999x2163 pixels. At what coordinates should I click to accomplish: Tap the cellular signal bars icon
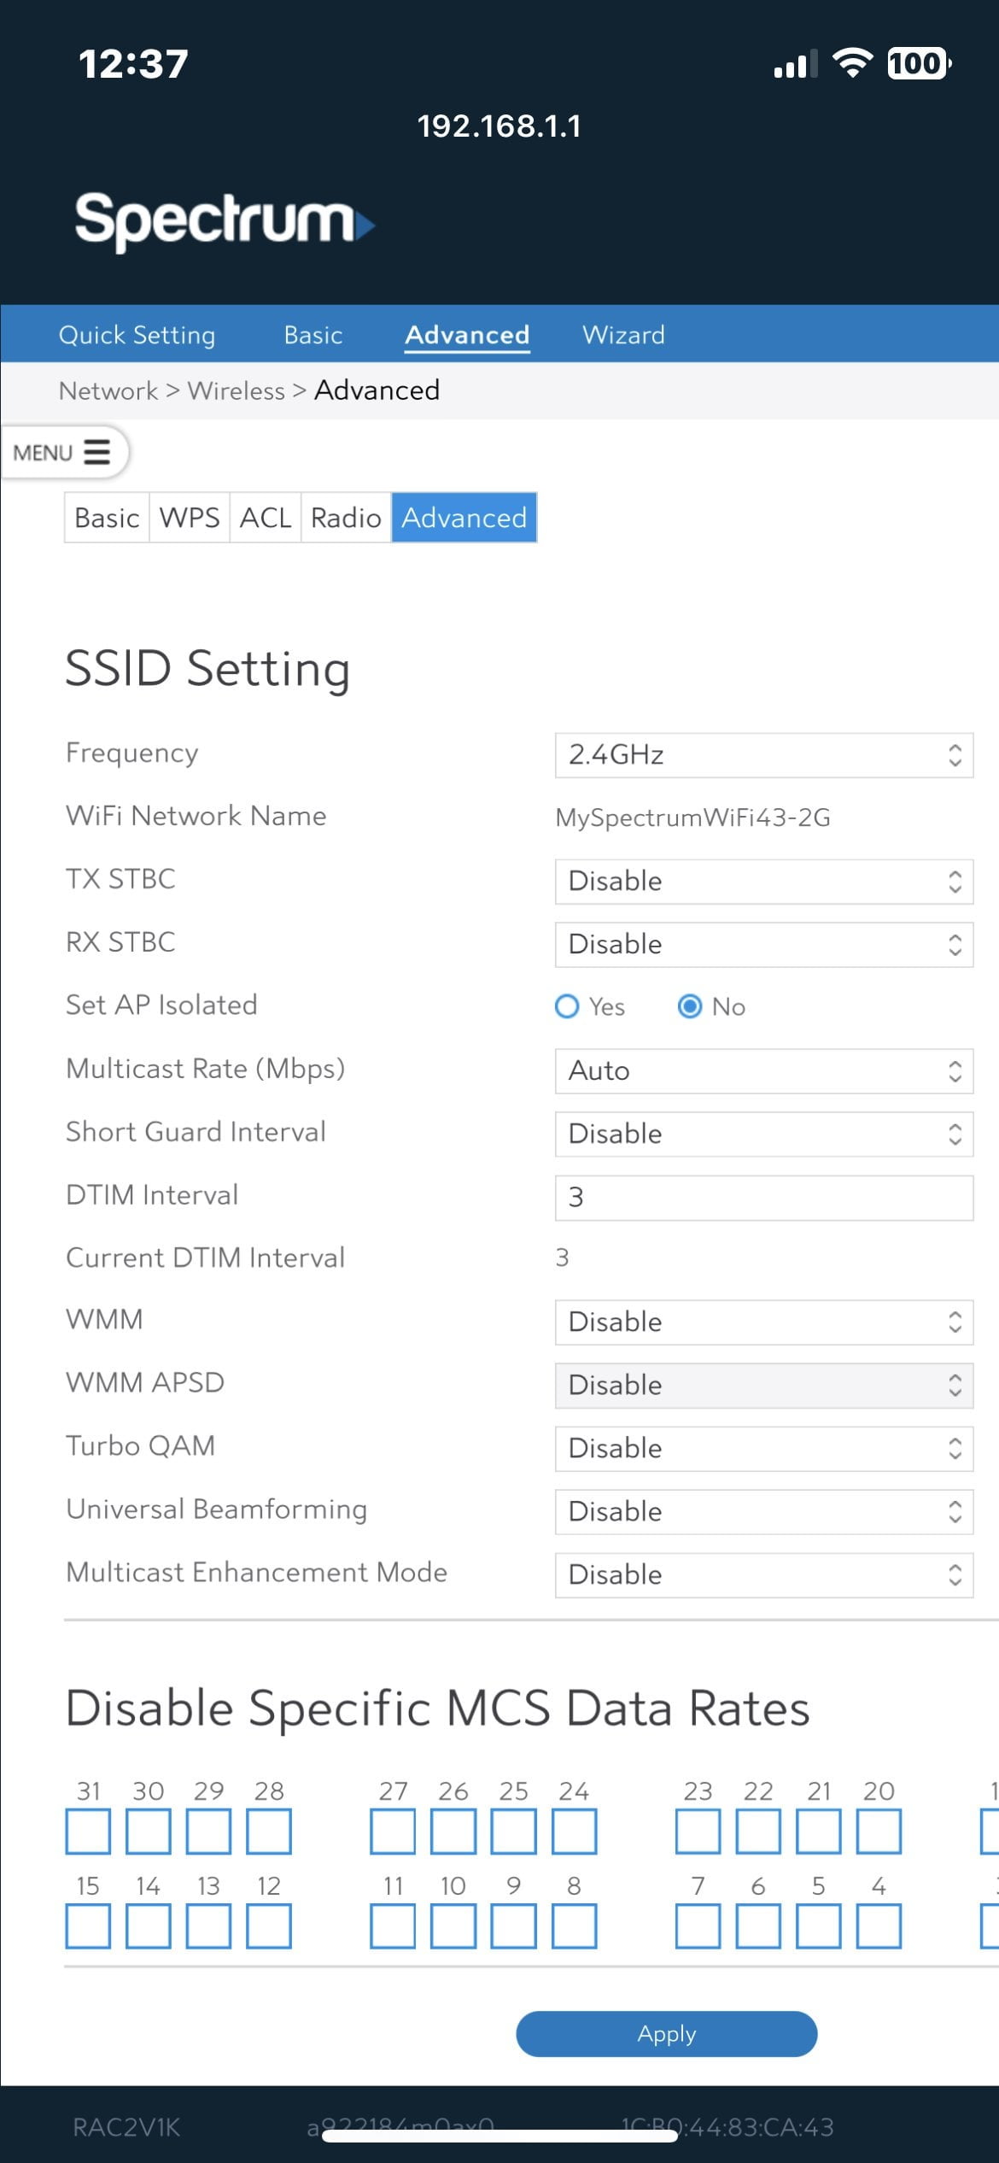pyautogui.click(x=794, y=64)
